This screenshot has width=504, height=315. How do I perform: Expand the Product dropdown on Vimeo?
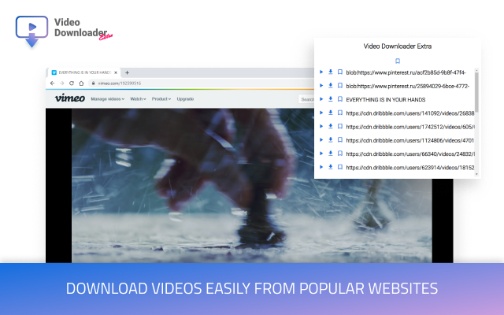tap(161, 99)
